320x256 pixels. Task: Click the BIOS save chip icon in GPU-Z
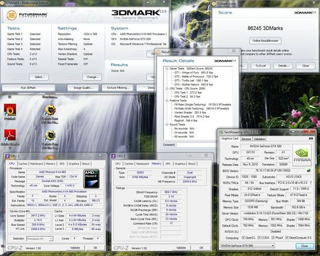pyautogui.click(x=309, y=171)
